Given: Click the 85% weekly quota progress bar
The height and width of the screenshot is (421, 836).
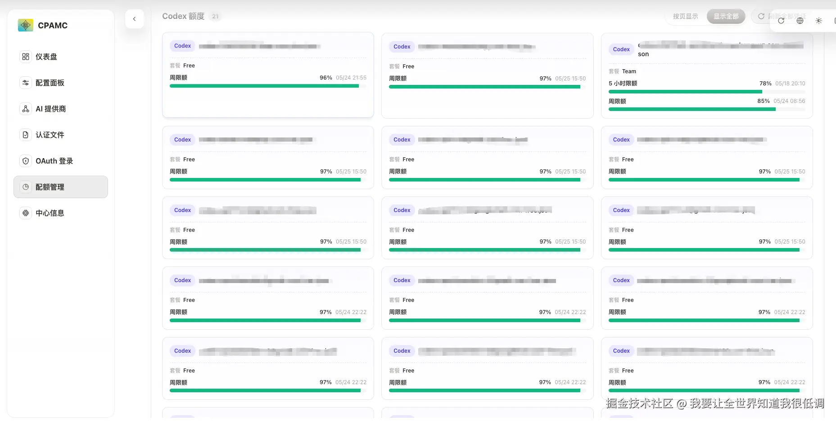Looking at the screenshot, I should click(707, 109).
